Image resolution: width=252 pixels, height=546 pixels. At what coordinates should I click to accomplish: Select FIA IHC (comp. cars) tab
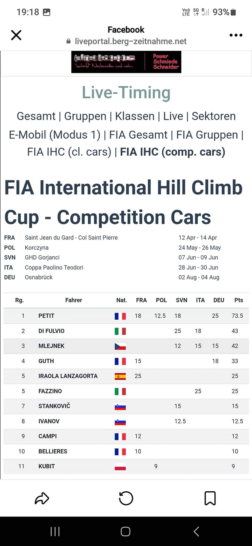[x=173, y=152]
